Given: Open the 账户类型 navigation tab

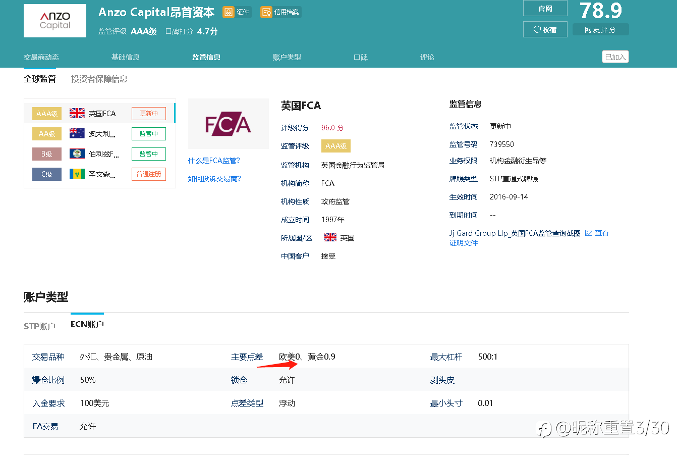Looking at the screenshot, I should pos(287,57).
